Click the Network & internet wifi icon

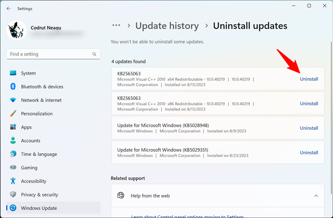point(13,100)
